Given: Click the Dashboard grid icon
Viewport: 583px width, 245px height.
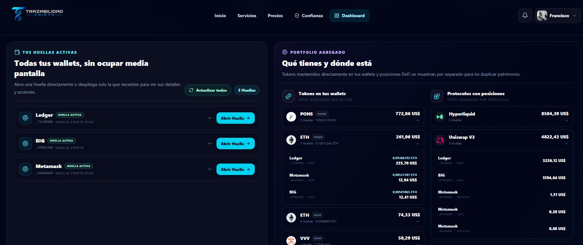Looking at the screenshot, I should (x=337, y=16).
